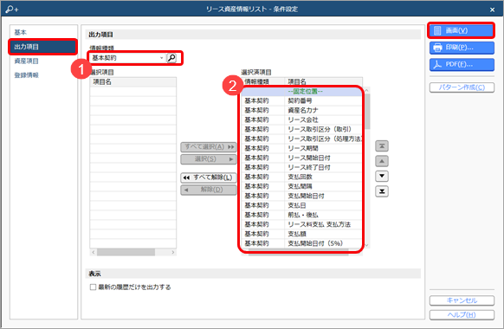Click scroll-down arrow of selected items list

pyautogui.click(x=367, y=245)
